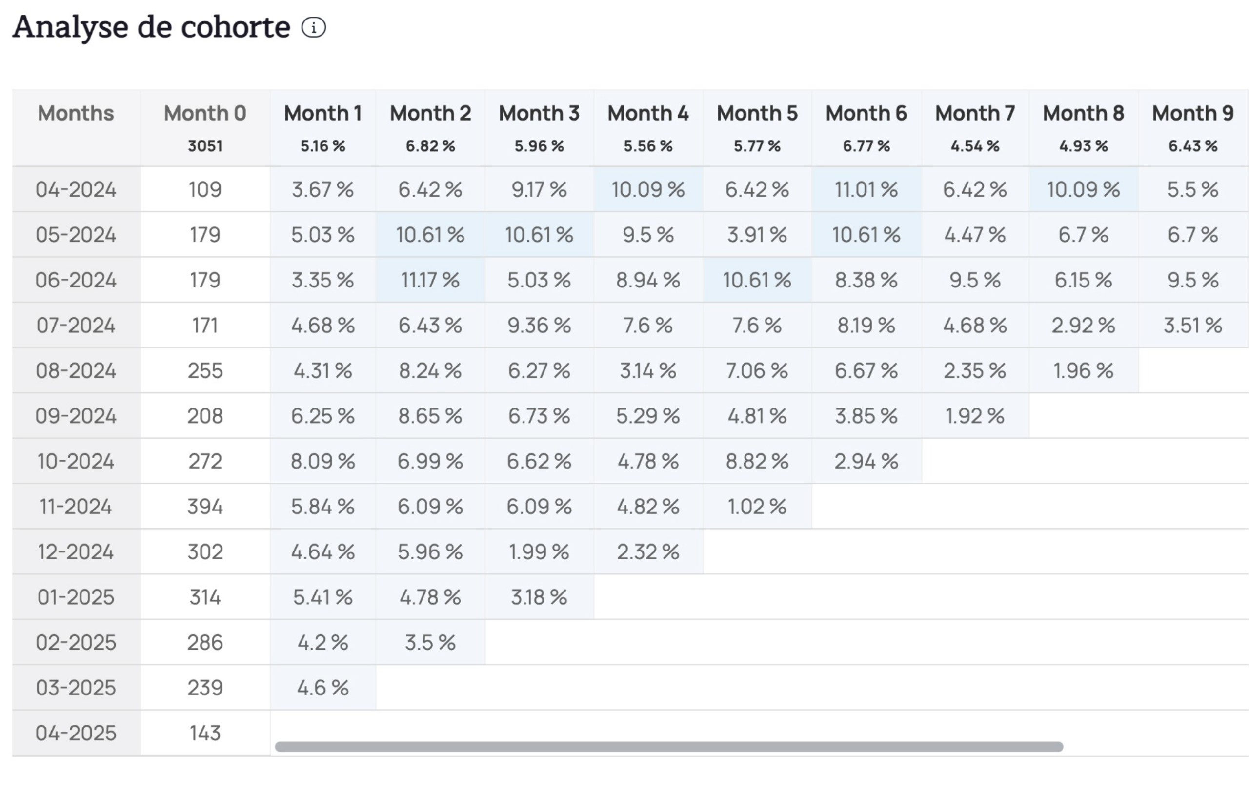Click the 8.09 % cell for 10-2024
The width and height of the screenshot is (1249, 796).
coord(322,461)
